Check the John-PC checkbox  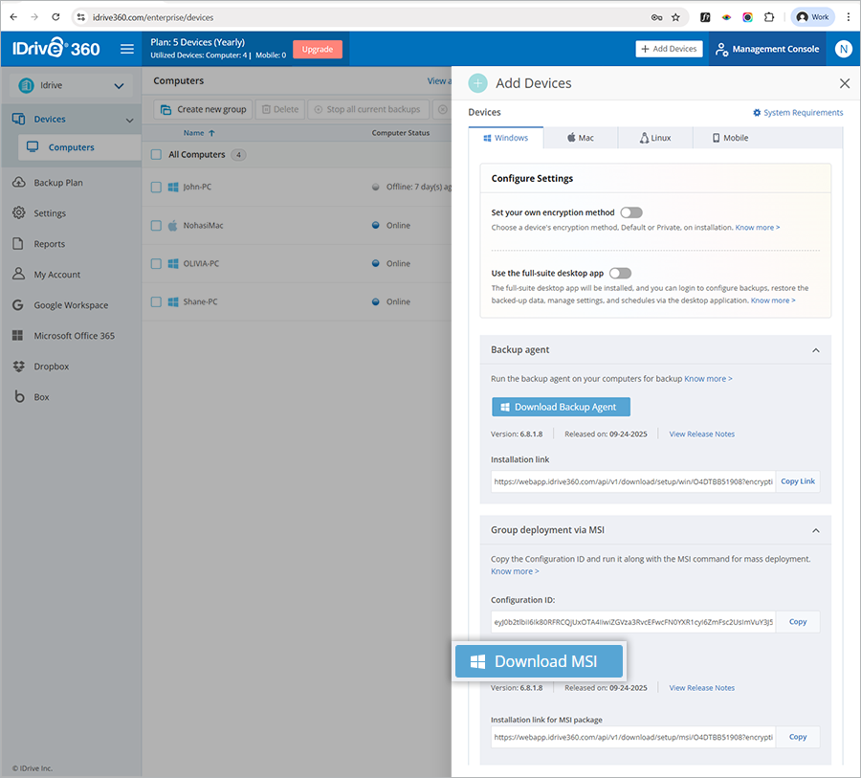coord(157,188)
